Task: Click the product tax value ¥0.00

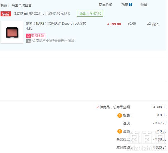Action: coord(132,24)
